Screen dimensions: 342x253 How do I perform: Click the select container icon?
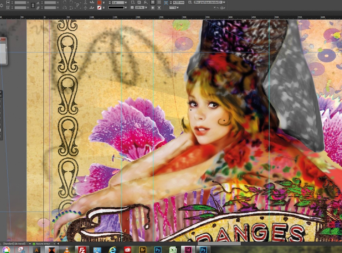coord(85,3)
